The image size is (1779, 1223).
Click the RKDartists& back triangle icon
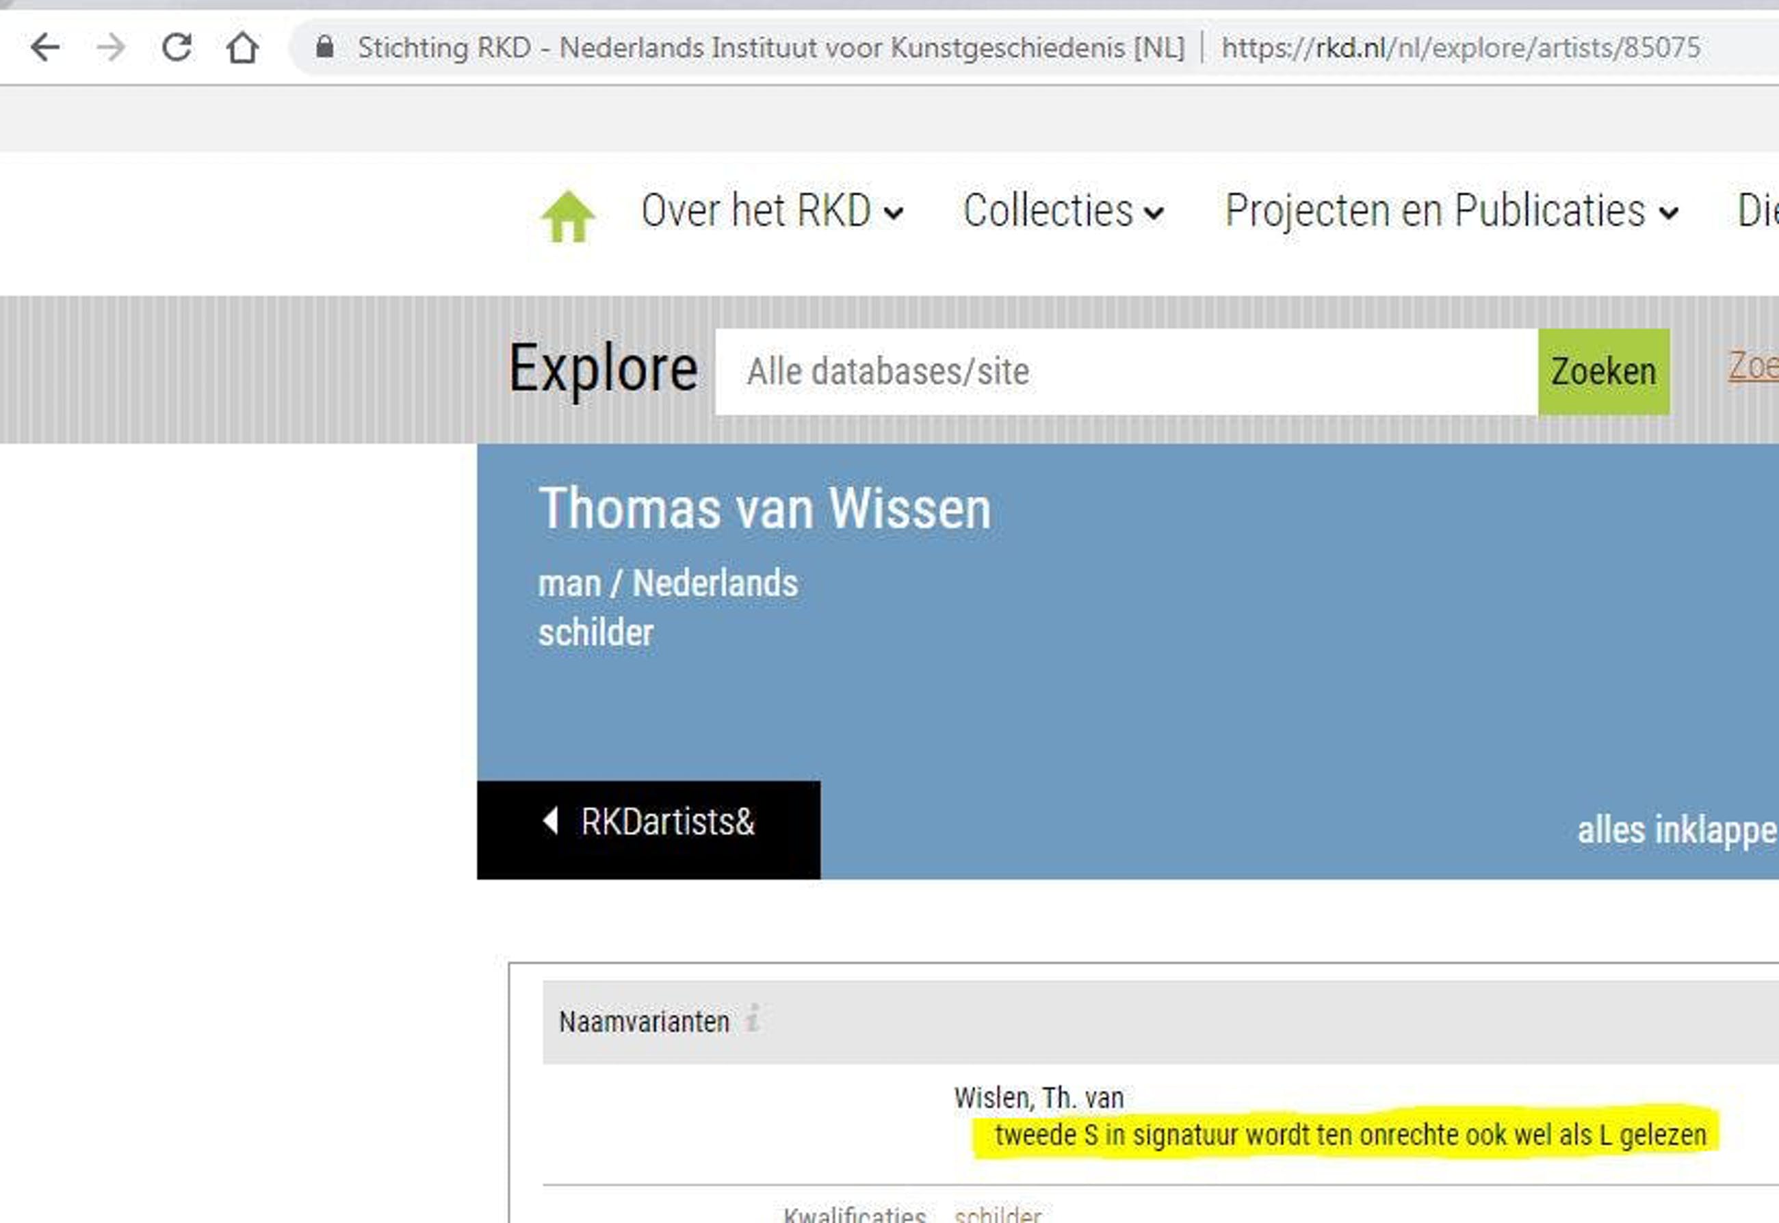click(x=550, y=820)
